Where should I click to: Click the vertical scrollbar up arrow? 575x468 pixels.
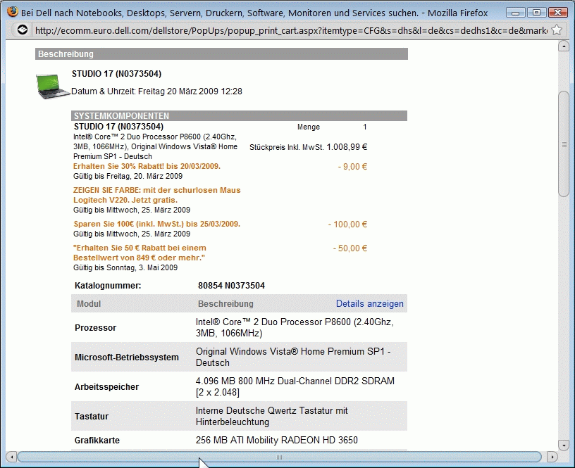(x=563, y=46)
